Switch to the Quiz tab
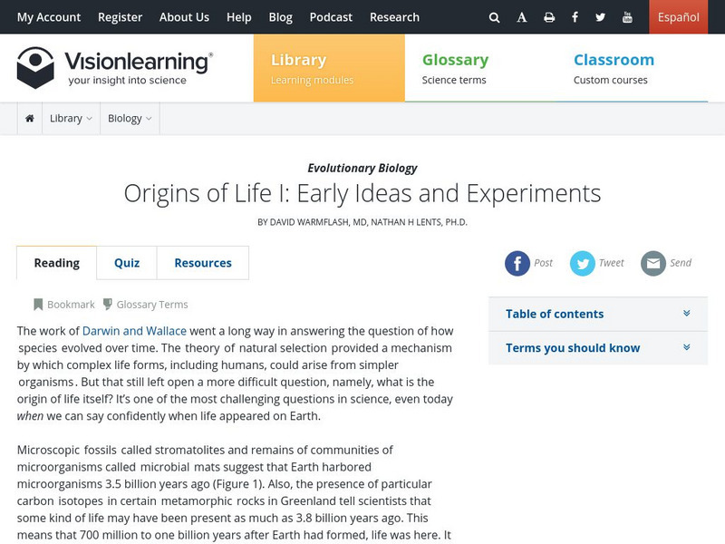 click(x=126, y=262)
